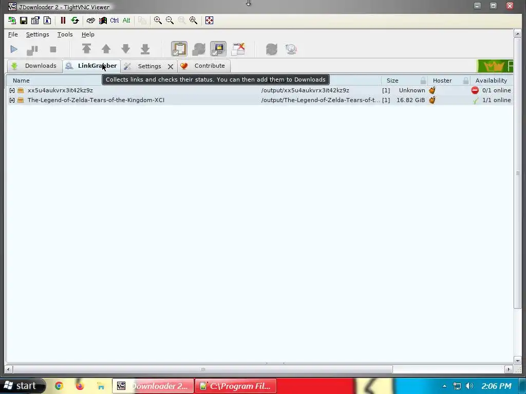
Task: Click the Pause downloads icon in JDownloader
Action: (x=32, y=50)
